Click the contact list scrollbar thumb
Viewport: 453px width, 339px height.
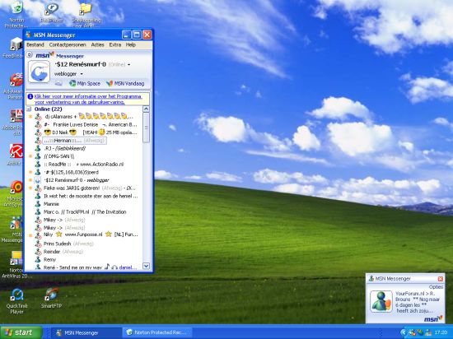tap(146, 128)
